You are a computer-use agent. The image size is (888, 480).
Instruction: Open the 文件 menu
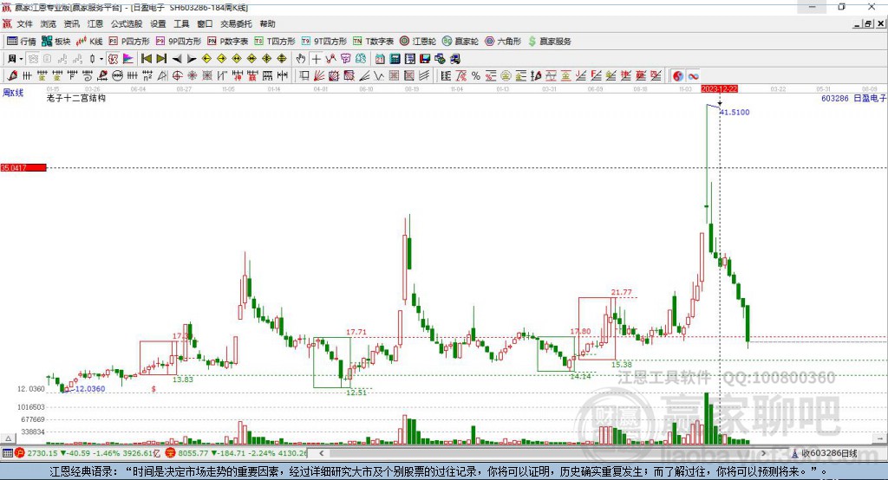click(x=24, y=23)
